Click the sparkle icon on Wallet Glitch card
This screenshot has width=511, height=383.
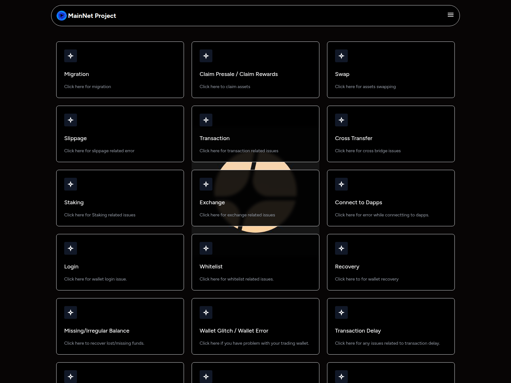point(206,312)
